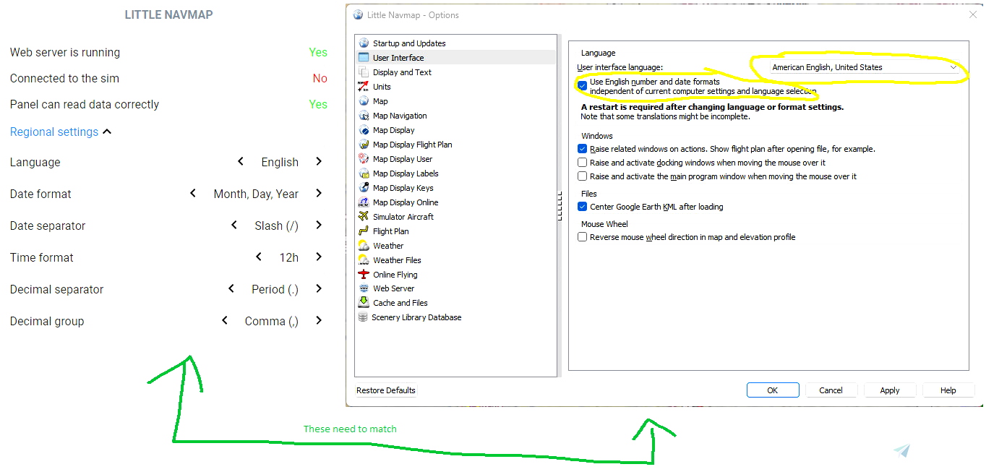Click the Web server is running status
Image resolution: width=1007 pixels, height=472 pixels.
tap(318, 52)
